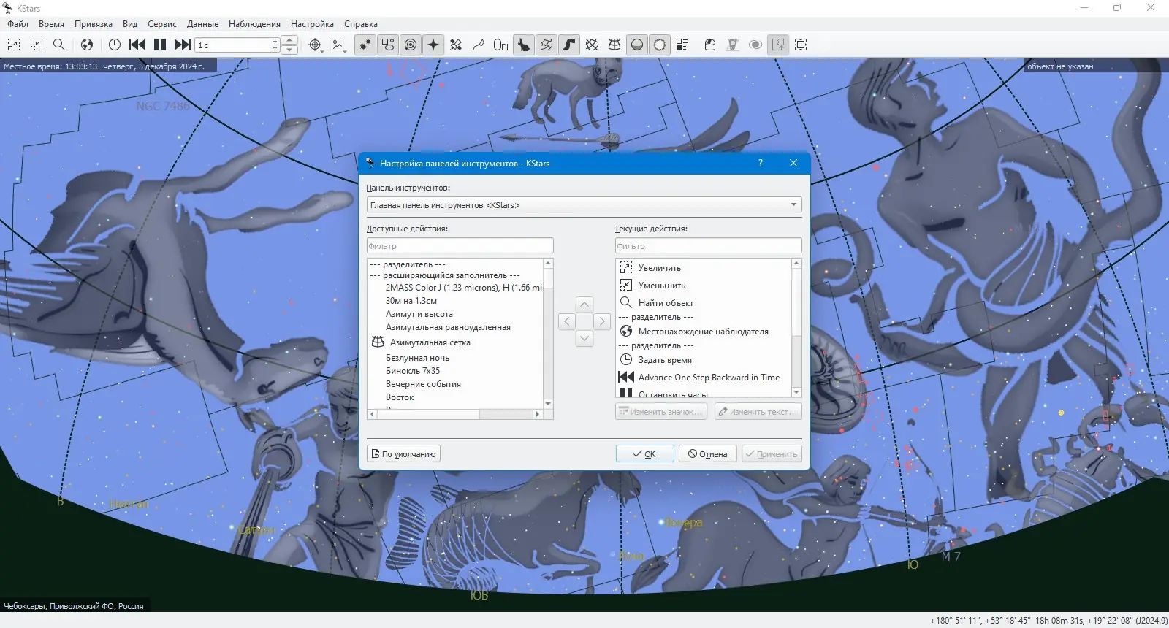The height and width of the screenshot is (628, 1169).
Task: Cancel the dialog with the Отмена button
Action: (x=708, y=454)
